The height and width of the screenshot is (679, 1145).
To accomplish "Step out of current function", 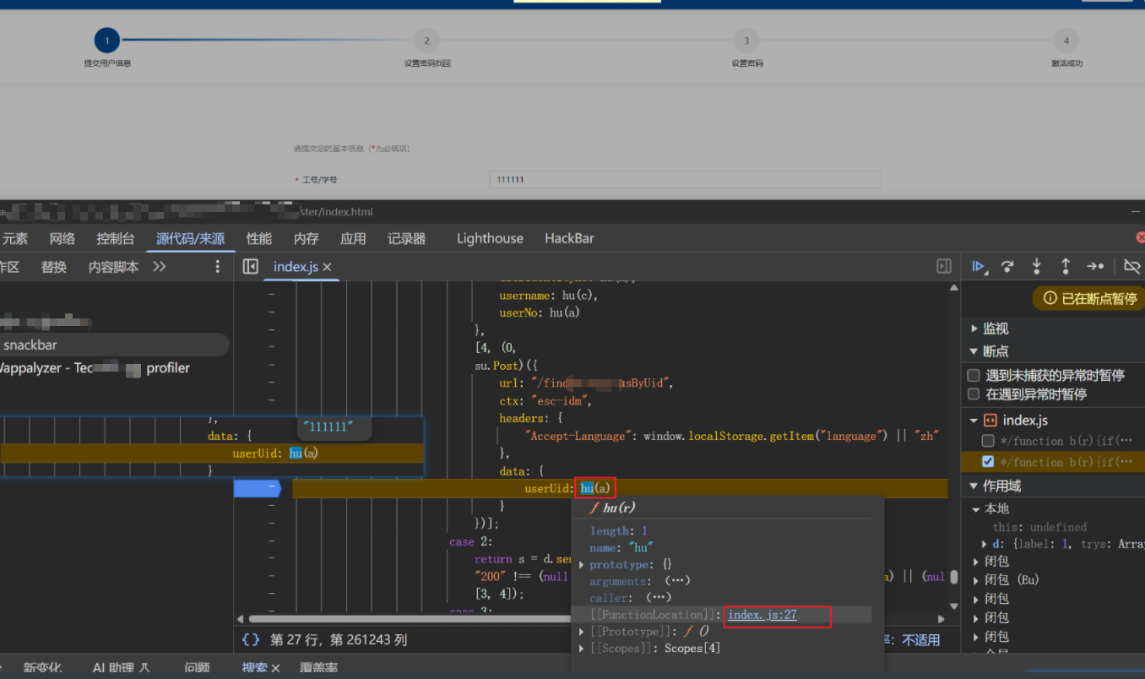I will pos(1066,267).
